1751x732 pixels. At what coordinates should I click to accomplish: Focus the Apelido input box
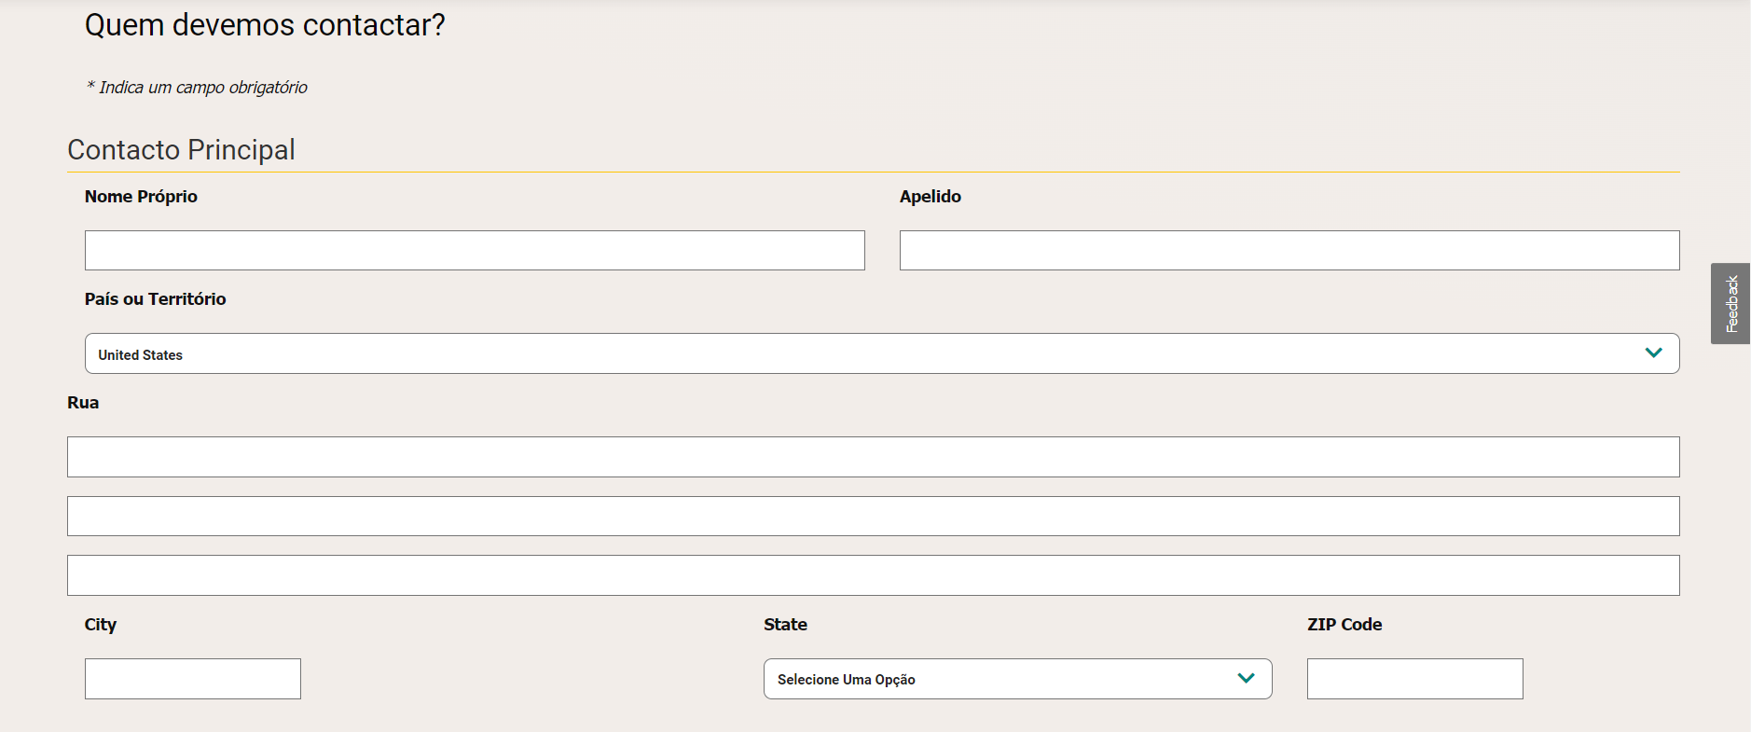(1289, 250)
